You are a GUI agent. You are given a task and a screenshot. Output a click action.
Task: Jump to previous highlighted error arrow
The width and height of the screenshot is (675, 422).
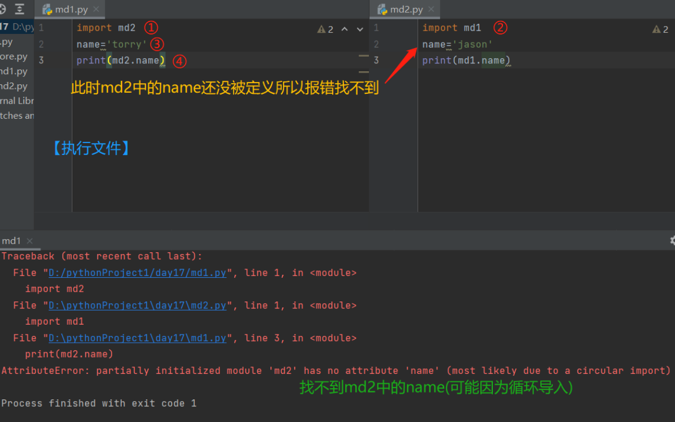click(x=345, y=29)
